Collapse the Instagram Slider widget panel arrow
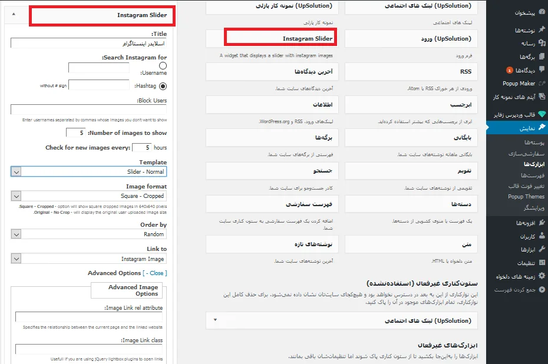548x364 pixels. click(x=14, y=14)
